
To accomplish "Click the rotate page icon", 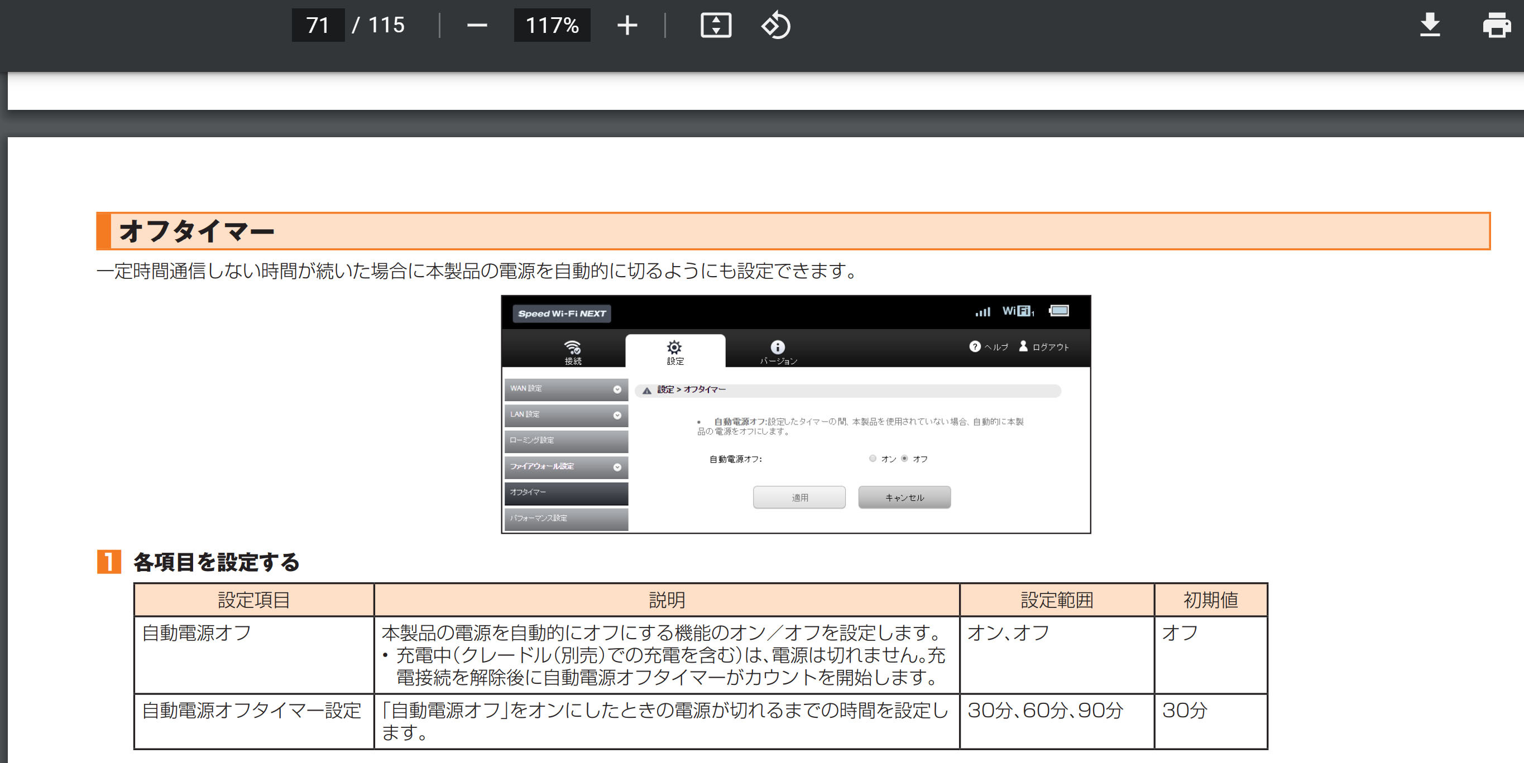I will coord(775,26).
